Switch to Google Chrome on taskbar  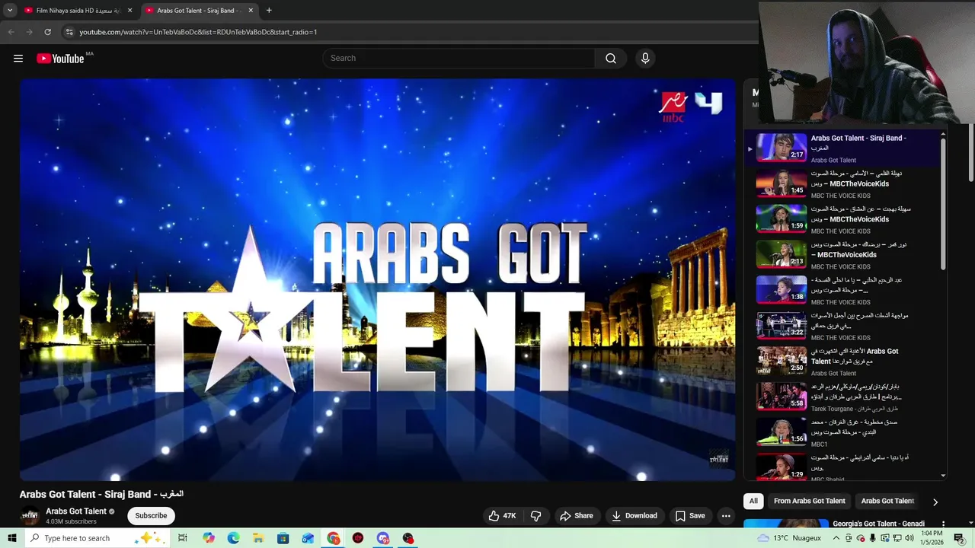pyautogui.click(x=334, y=538)
